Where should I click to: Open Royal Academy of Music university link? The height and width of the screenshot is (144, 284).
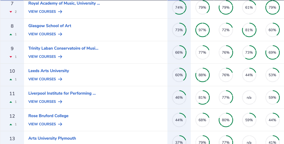click(64, 3)
